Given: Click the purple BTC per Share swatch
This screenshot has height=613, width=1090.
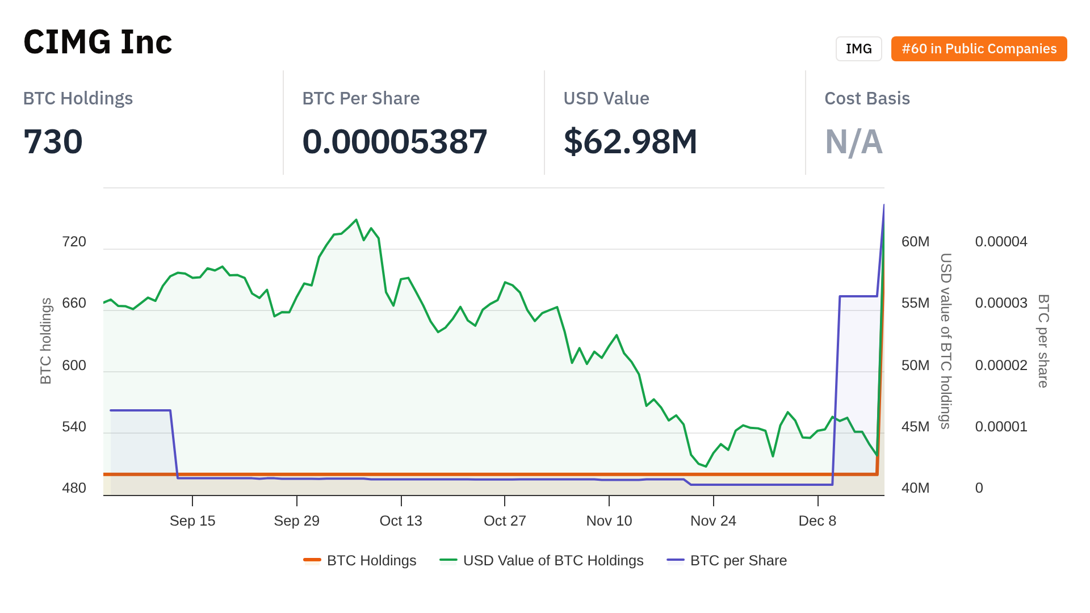Looking at the screenshot, I should [x=676, y=560].
